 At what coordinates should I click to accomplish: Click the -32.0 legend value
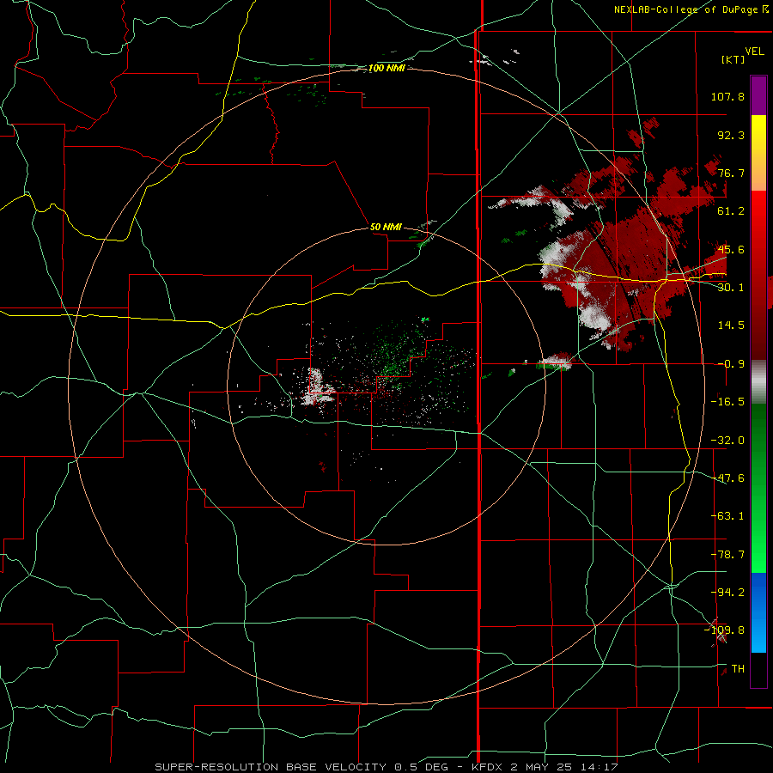click(x=727, y=441)
